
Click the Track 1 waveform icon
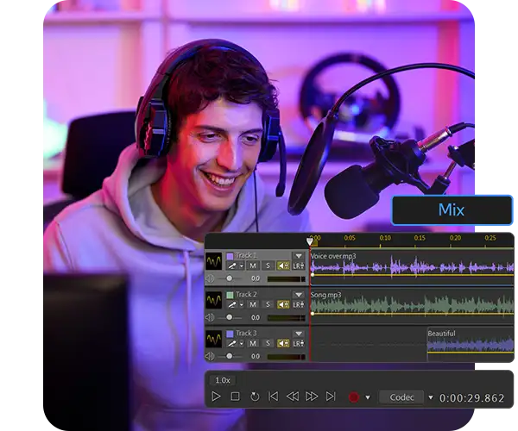coord(214,261)
